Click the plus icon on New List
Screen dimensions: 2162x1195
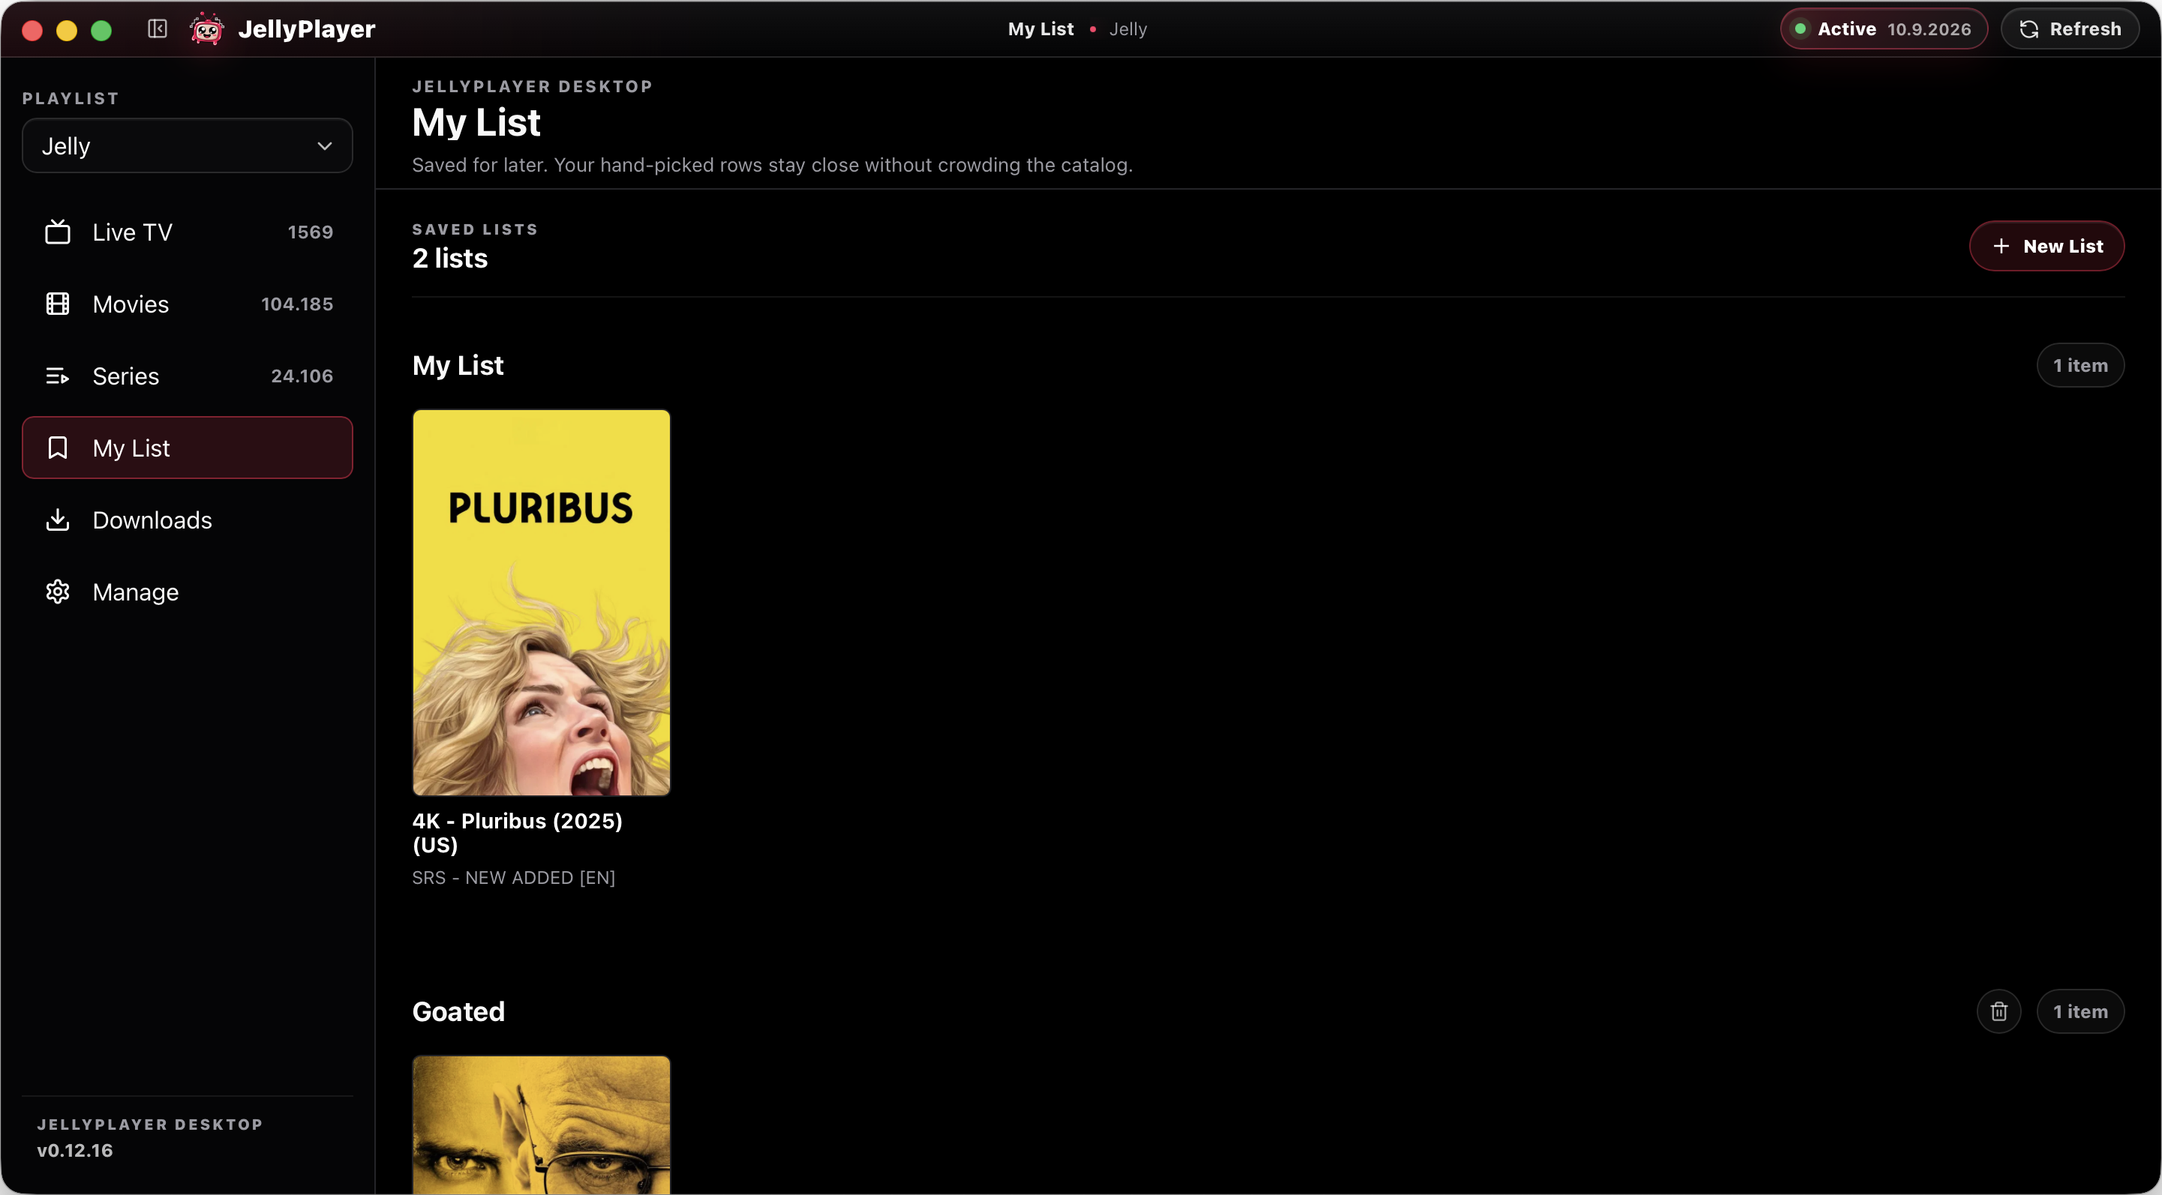(2001, 246)
